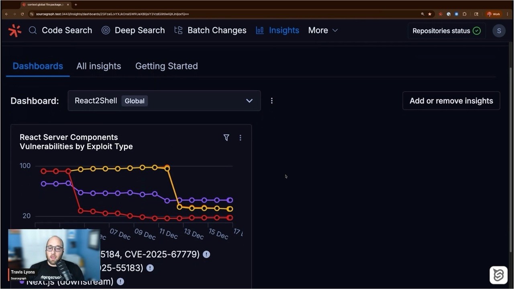Click the bookmark star in address bar
This screenshot has width=514, height=289.
pyautogui.click(x=430, y=14)
